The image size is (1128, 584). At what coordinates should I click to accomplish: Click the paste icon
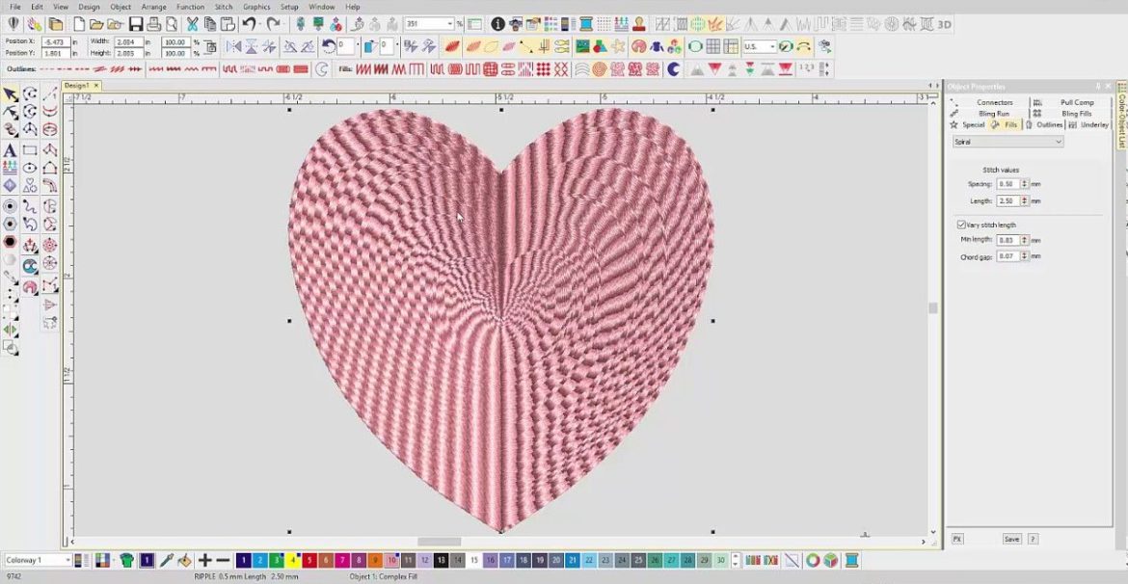click(228, 24)
